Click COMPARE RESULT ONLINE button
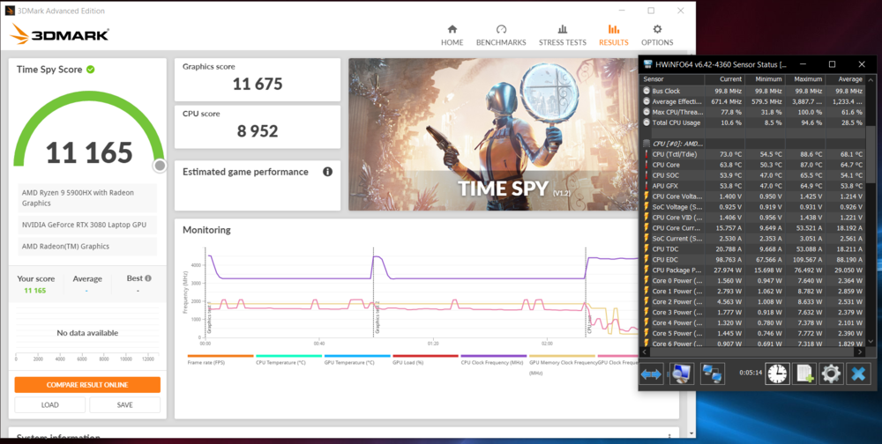The height and width of the screenshot is (444, 882). pos(87,385)
